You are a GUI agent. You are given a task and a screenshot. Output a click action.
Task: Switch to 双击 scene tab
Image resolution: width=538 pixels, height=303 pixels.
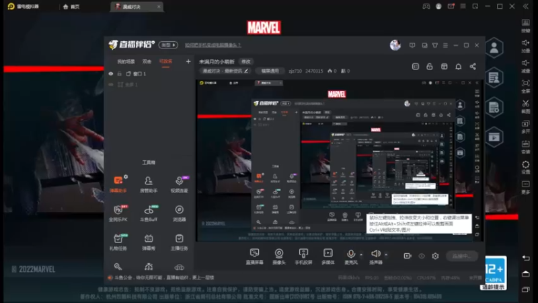click(x=147, y=61)
